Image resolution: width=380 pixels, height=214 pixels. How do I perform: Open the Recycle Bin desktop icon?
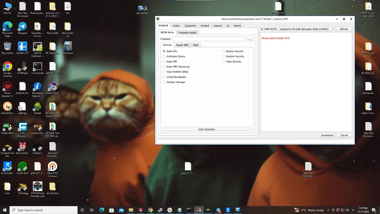pos(7,47)
